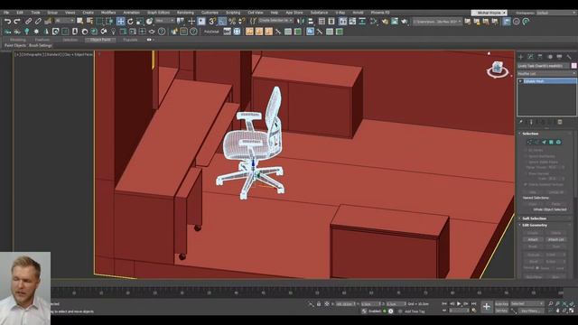Toggle Show End Result below the modifier stack
Screen dimensions: 578x325
coord(531,122)
